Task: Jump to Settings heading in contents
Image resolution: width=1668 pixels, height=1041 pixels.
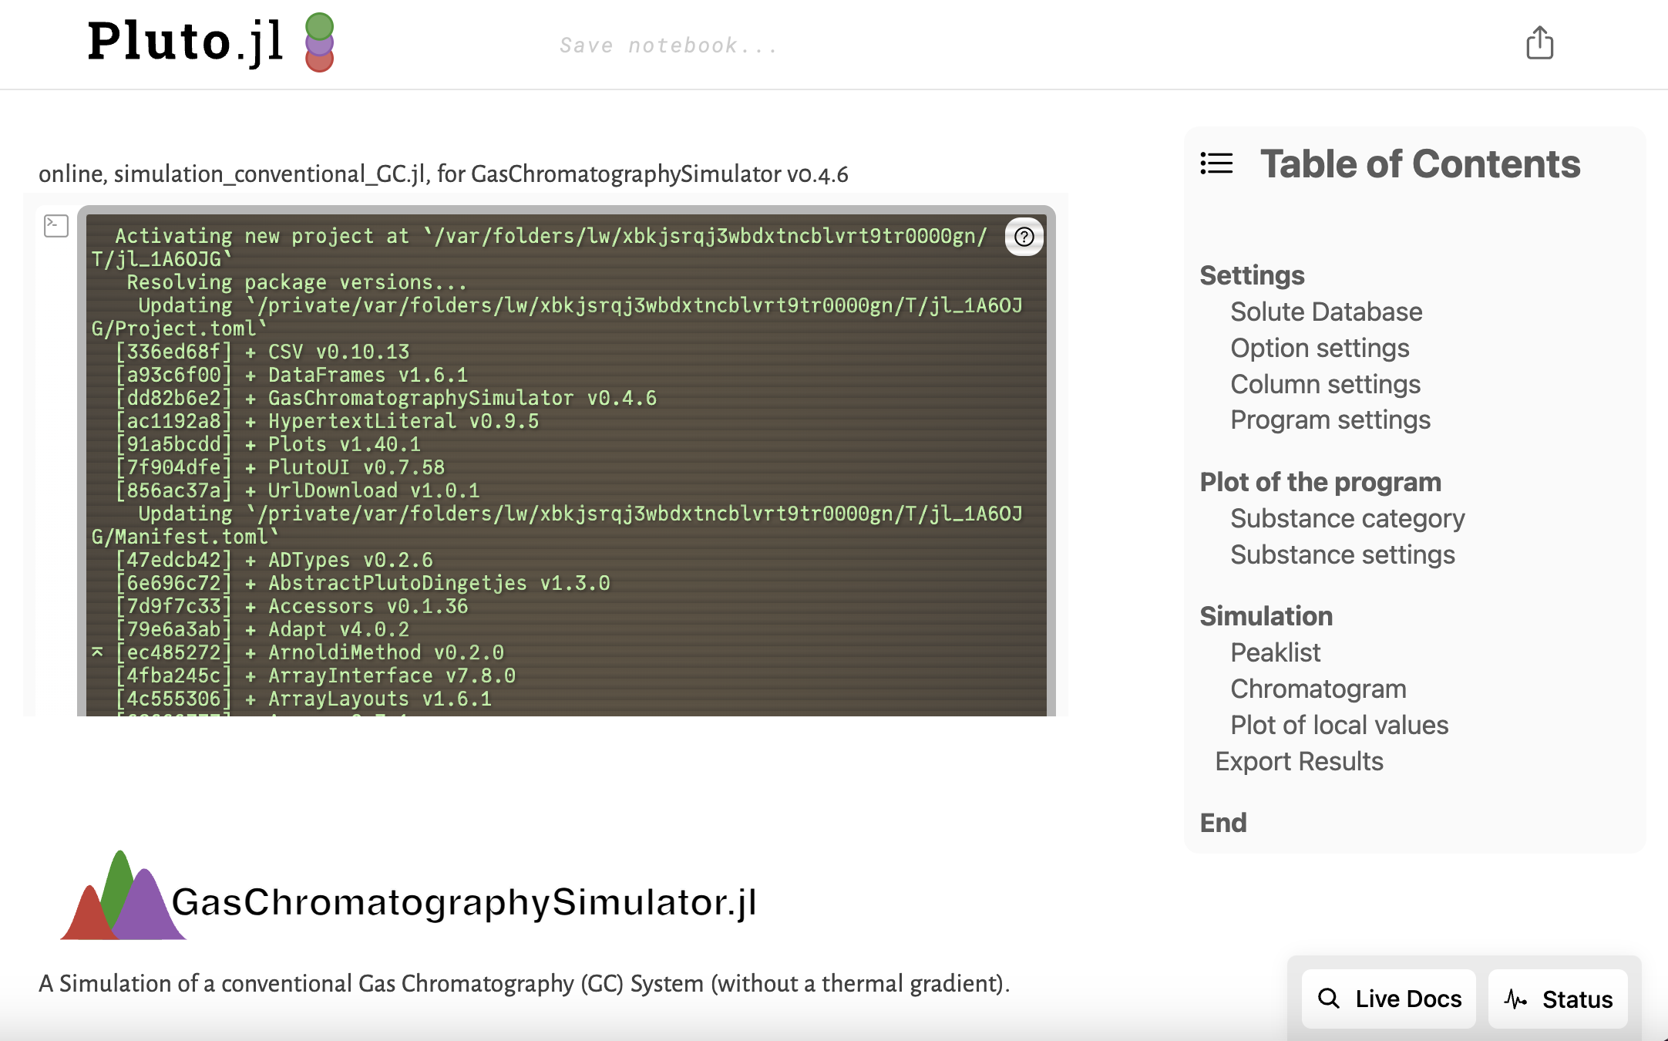Action: coord(1252,275)
